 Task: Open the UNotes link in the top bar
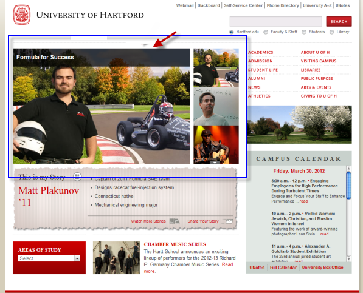(342, 5)
